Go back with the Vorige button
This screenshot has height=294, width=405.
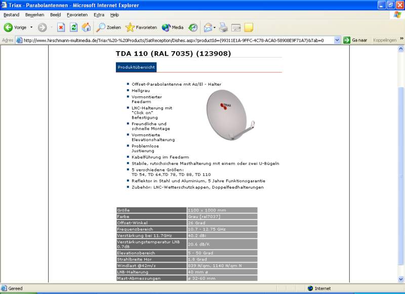(x=15, y=27)
